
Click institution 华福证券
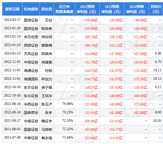(x=31, y=121)
